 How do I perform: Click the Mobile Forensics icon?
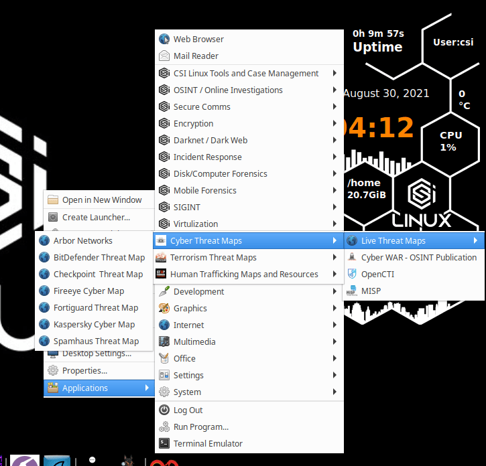coord(164,190)
